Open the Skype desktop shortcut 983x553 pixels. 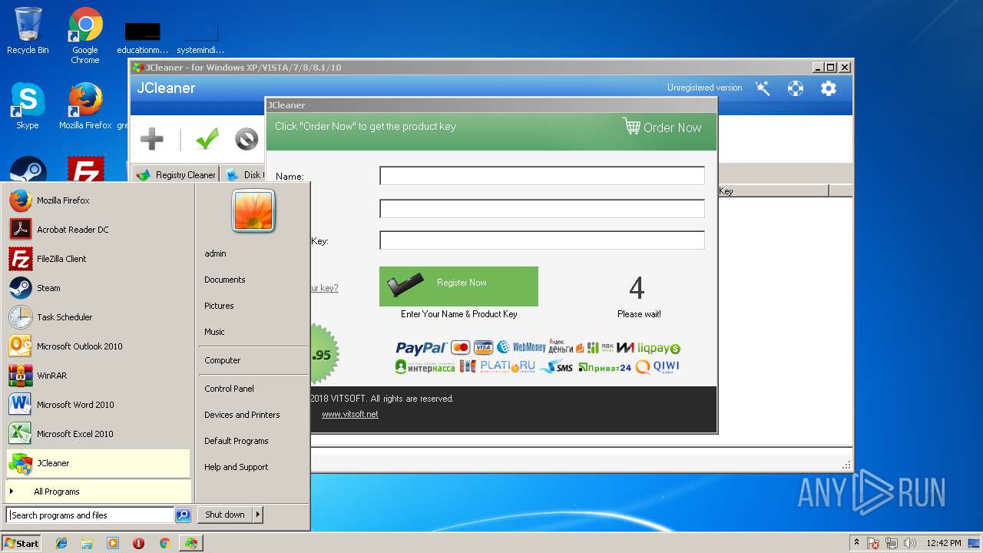[x=28, y=106]
